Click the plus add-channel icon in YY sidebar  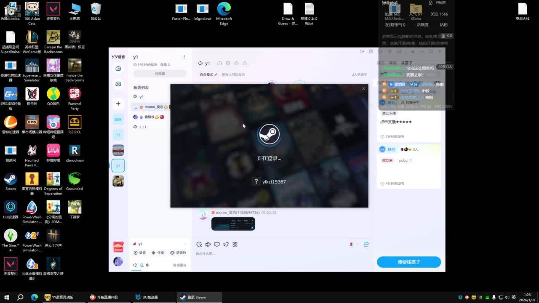[118, 104]
